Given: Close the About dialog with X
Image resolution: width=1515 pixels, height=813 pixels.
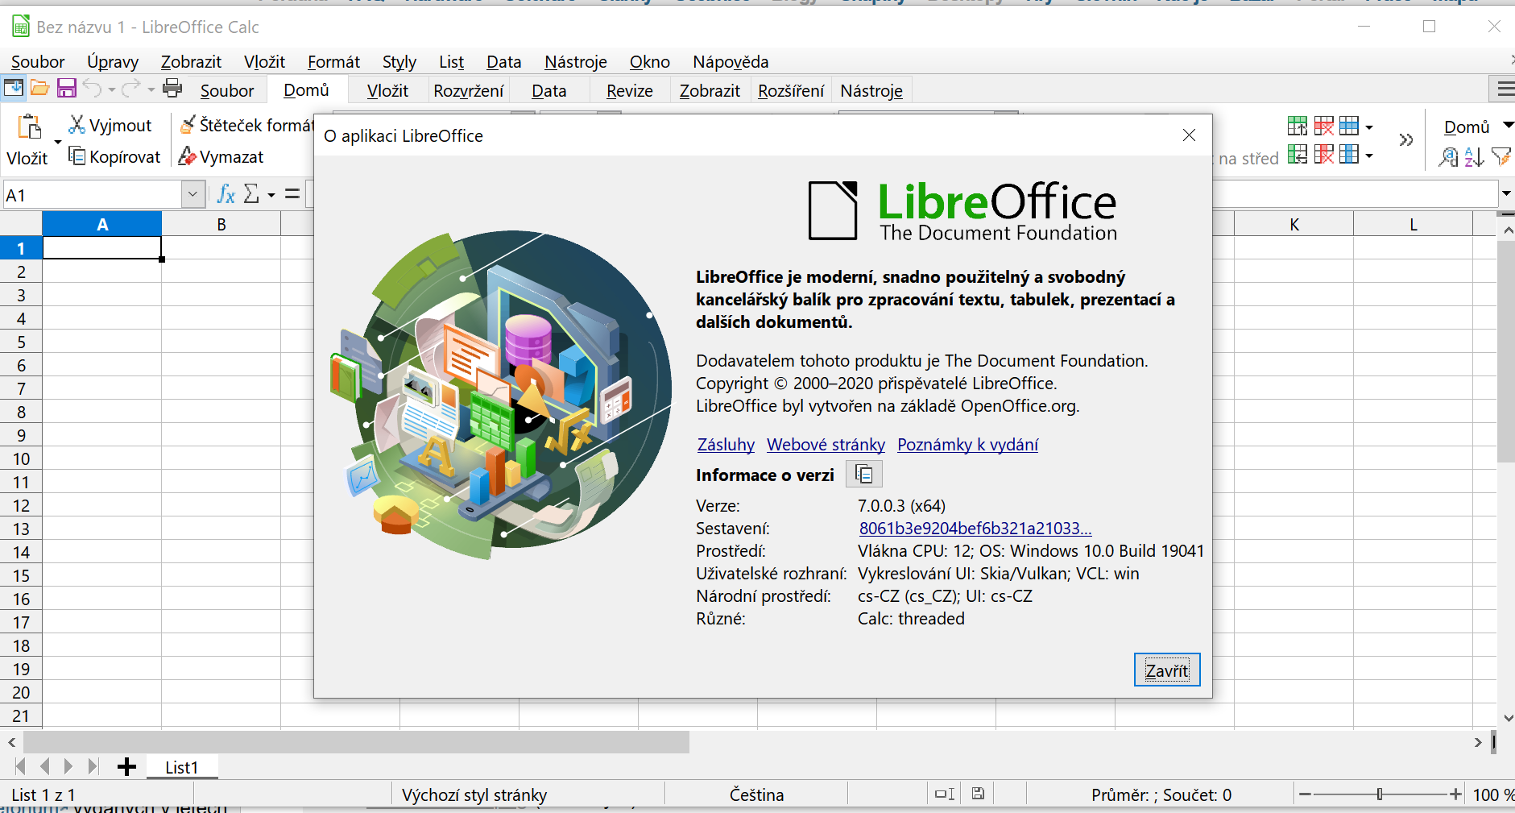Looking at the screenshot, I should click(x=1189, y=135).
